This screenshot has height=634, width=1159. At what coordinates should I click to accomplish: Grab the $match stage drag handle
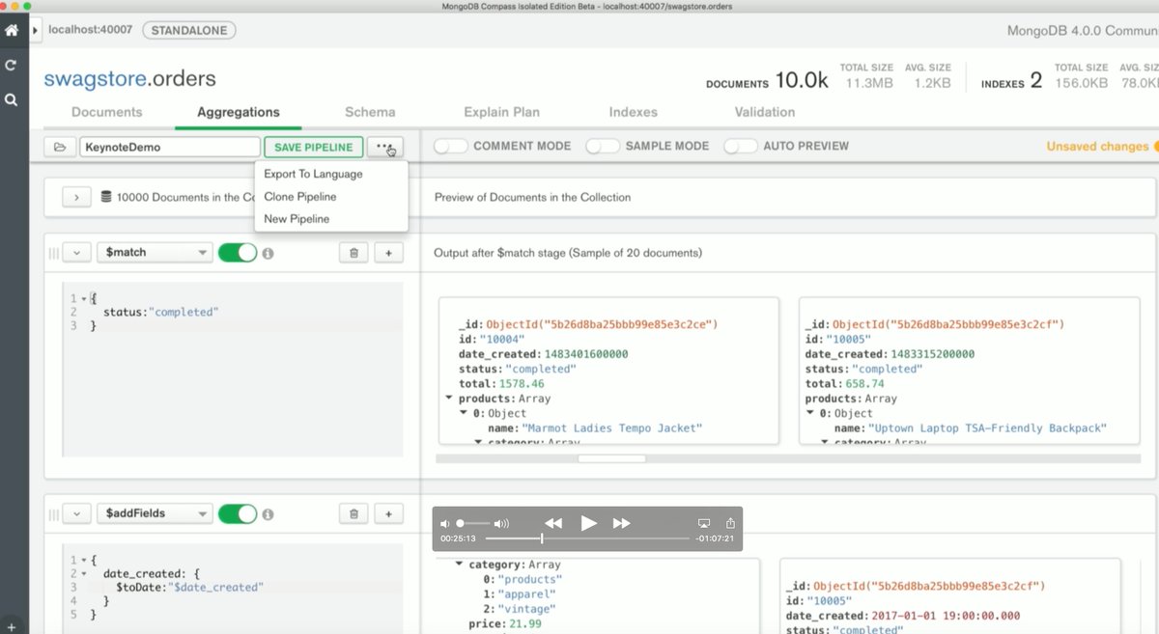point(53,253)
